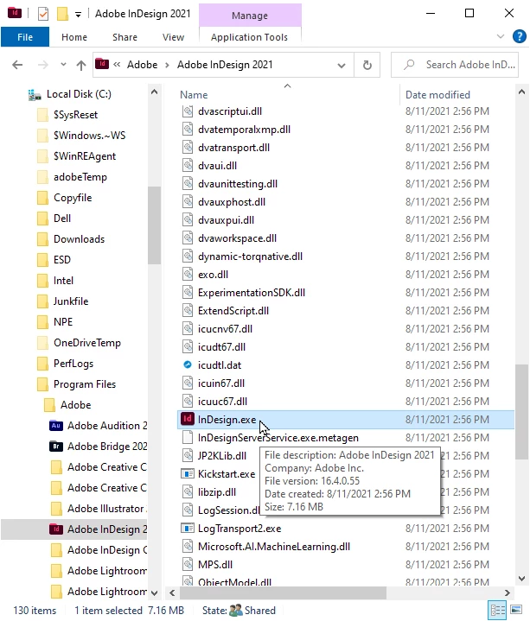Click the Properties quick access icon
530x621 pixels.
(43, 15)
